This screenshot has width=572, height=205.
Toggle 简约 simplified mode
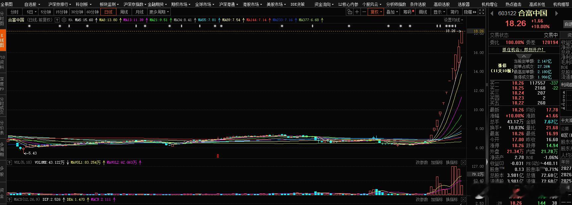pyautogui.click(x=455, y=12)
